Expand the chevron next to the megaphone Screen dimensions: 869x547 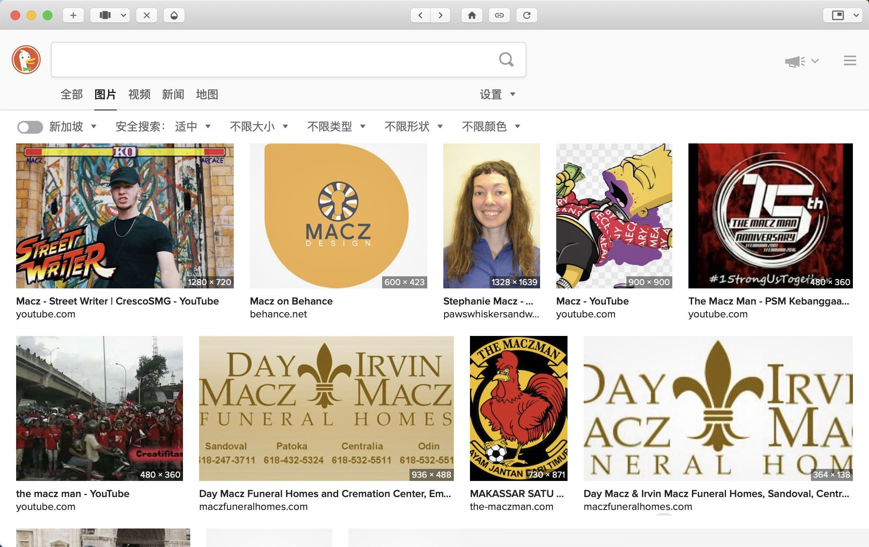(x=815, y=61)
